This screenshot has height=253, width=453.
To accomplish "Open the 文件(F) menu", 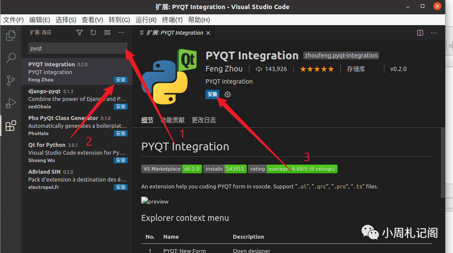I will (x=13, y=20).
